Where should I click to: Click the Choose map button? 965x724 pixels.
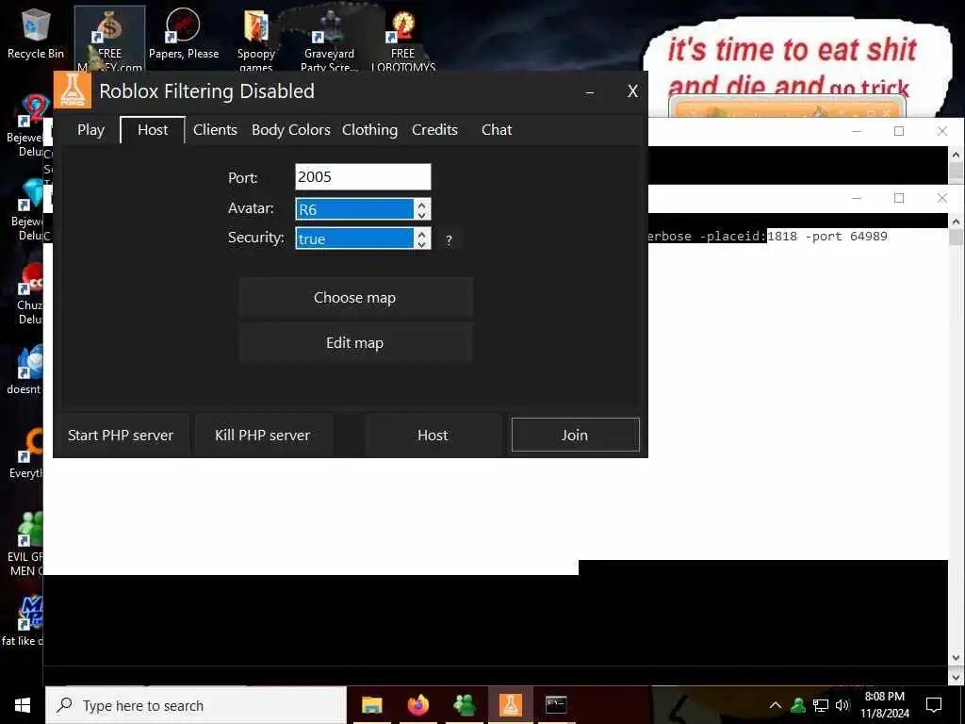click(x=355, y=297)
